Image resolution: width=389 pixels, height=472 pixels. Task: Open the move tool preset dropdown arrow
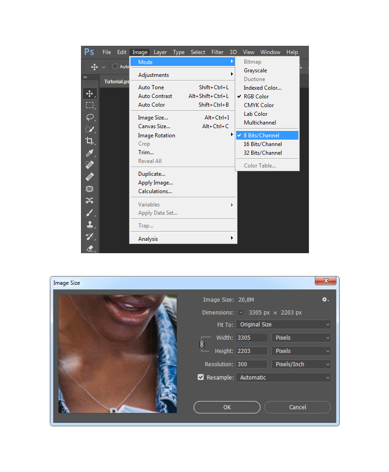click(x=103, y=67)
